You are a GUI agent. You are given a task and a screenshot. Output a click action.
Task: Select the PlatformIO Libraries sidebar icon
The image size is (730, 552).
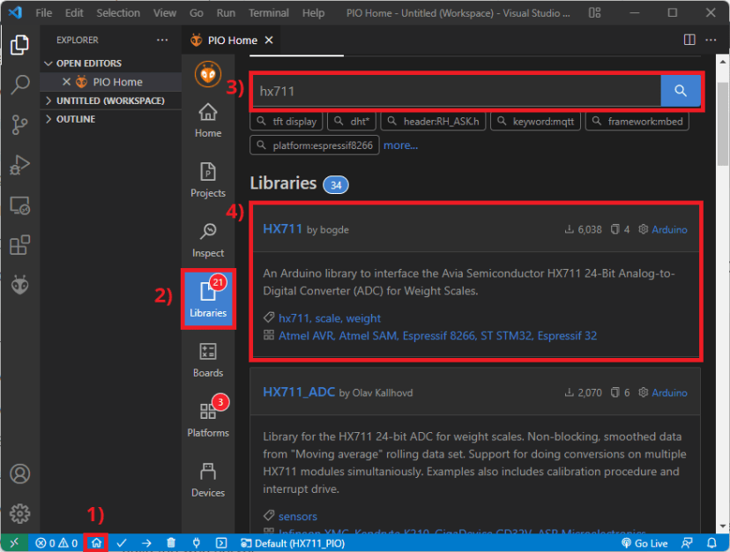tap(208, 299)
